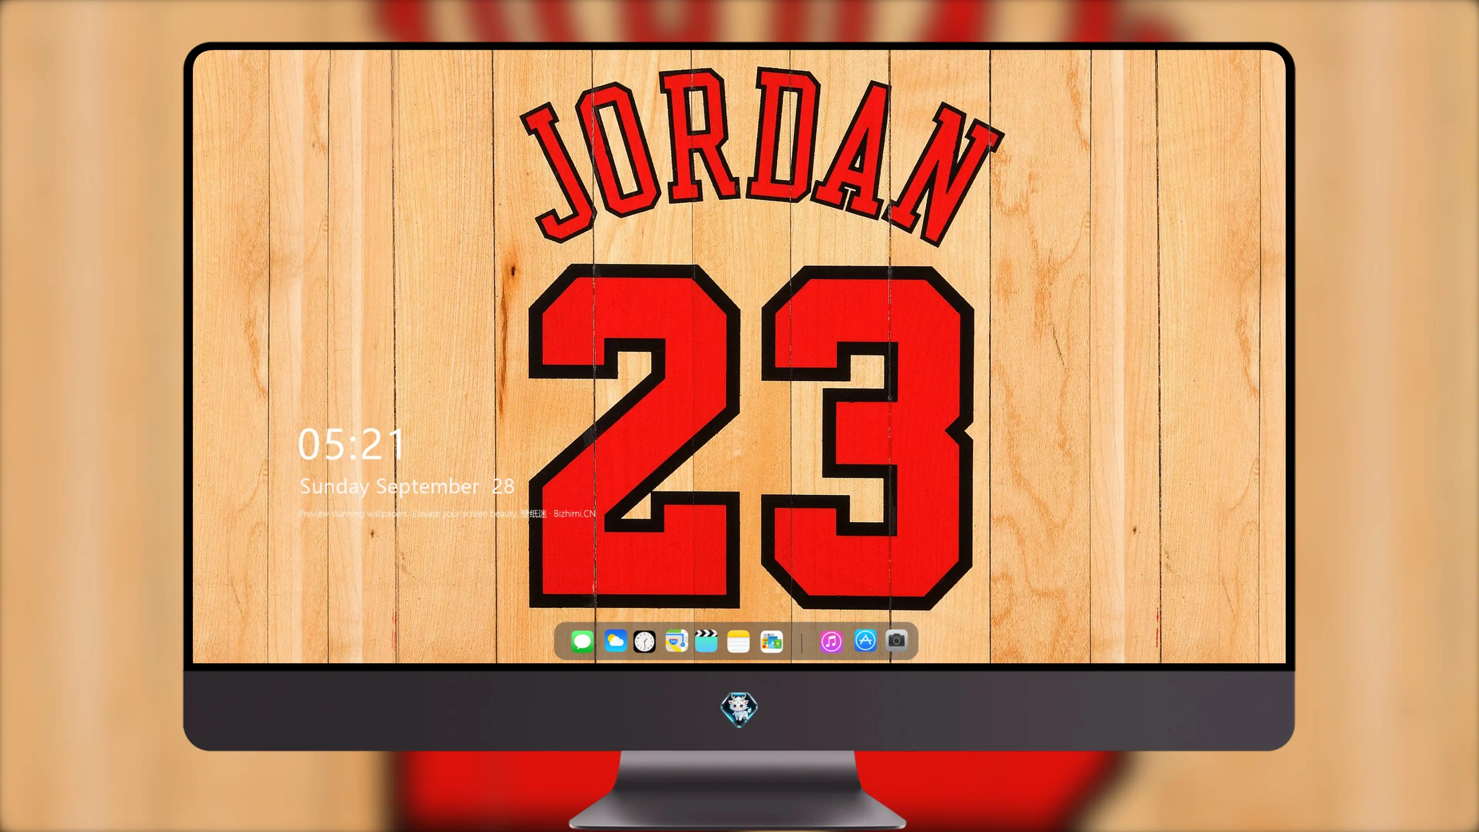The image size is (1479, 832).
Task: Open the Maps app in the dock
Action: 676,641
